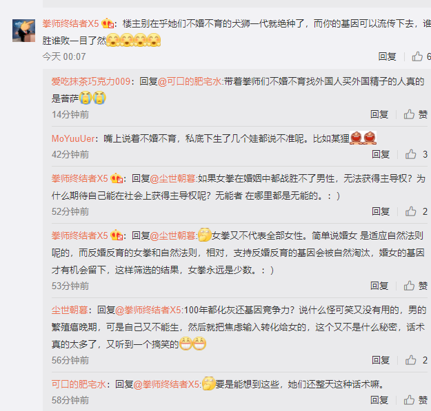Like the reply posted 53分钟前
This screenshot has height=411, width=431.
pyautogui.click(x=410, y=286)
